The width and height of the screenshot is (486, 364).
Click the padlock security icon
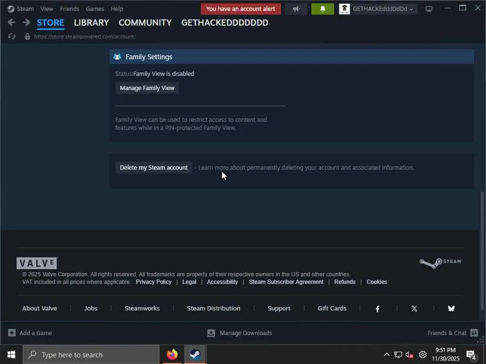click(28, 36)
